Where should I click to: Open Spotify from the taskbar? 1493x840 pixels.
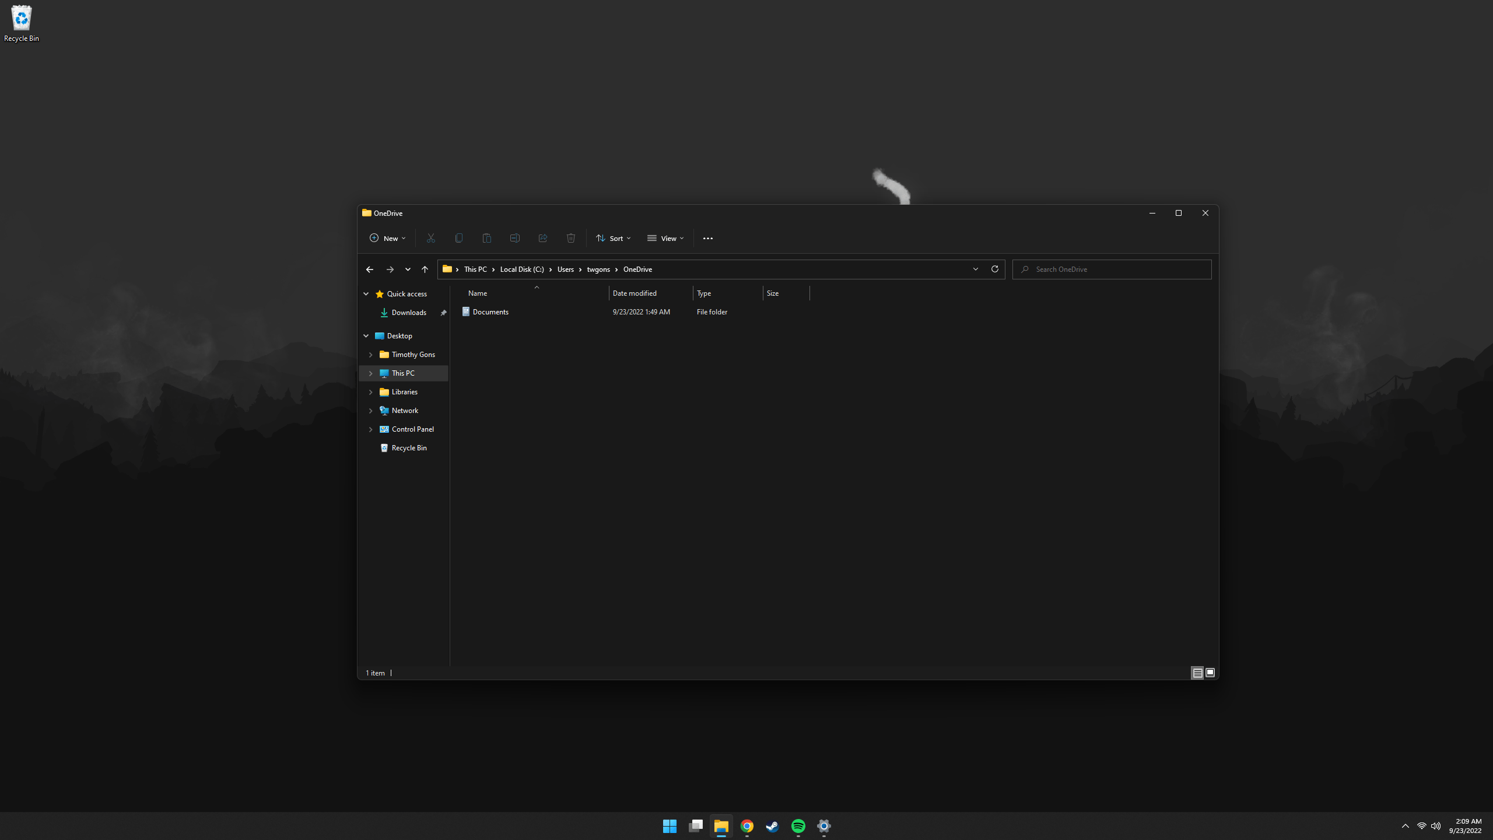(x=799, y=825)
